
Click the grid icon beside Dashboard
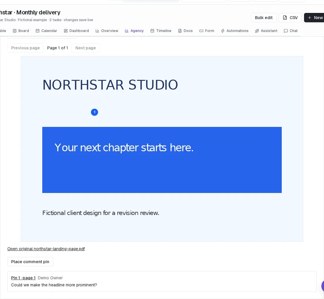click(x=66, y=31)
